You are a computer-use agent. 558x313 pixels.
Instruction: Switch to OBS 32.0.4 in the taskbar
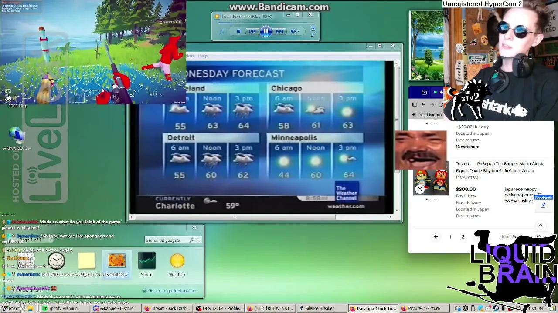pyautogui.click(x=219, y=309)
